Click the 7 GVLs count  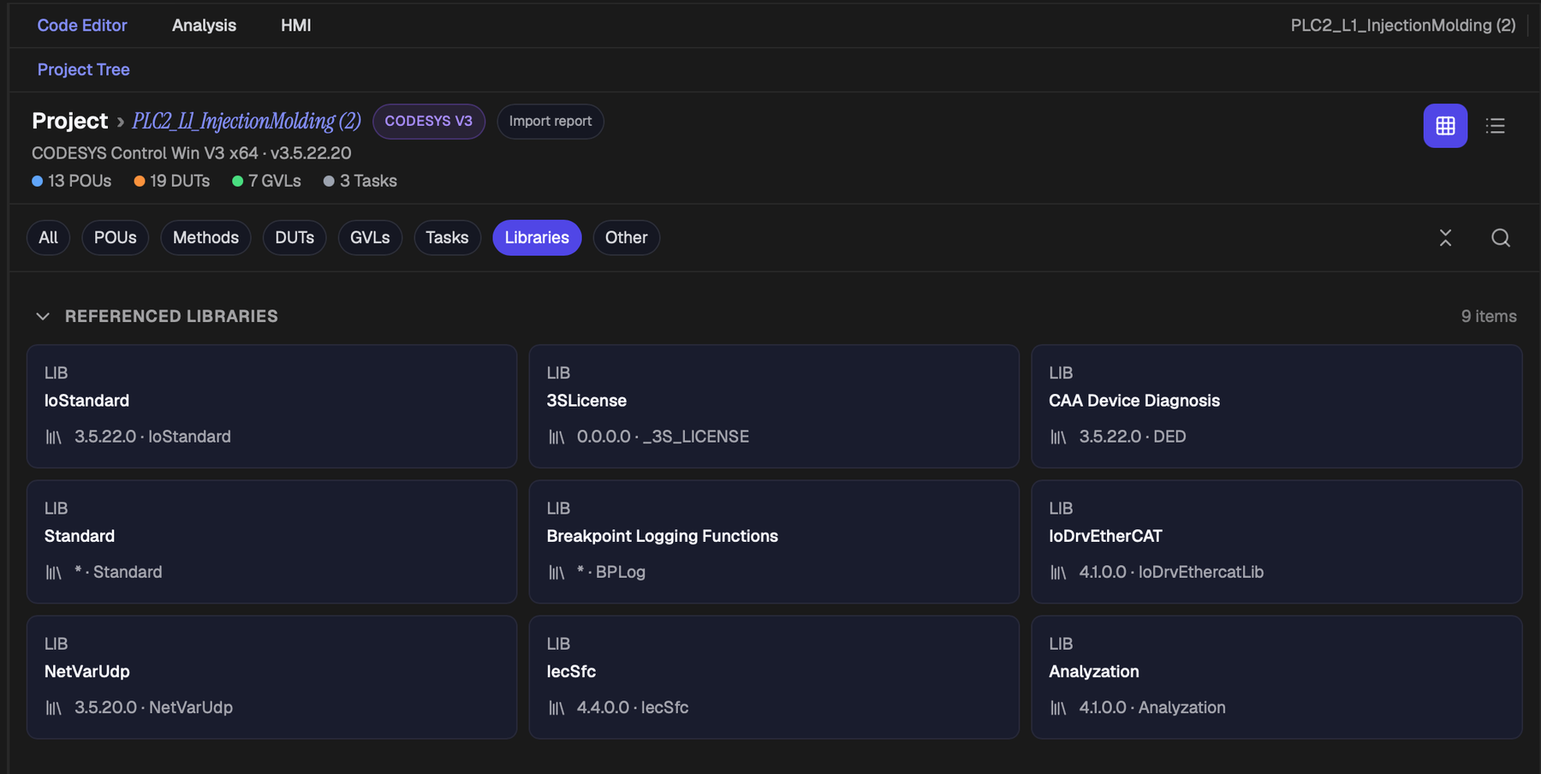(267, 181)
